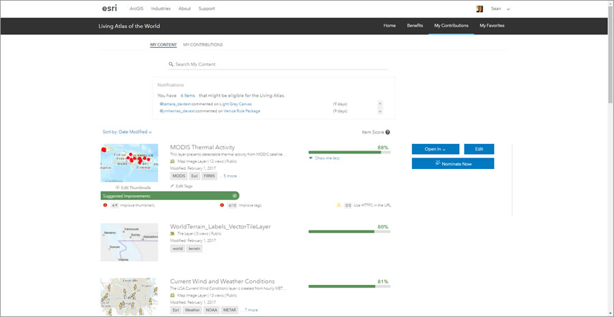Click the Search My Content field
Screen dimensions: 614x317
278,64
